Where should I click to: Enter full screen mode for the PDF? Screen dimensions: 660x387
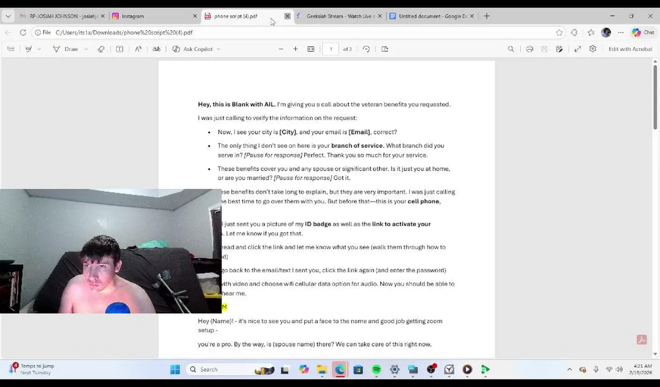(x=577, y=49)
